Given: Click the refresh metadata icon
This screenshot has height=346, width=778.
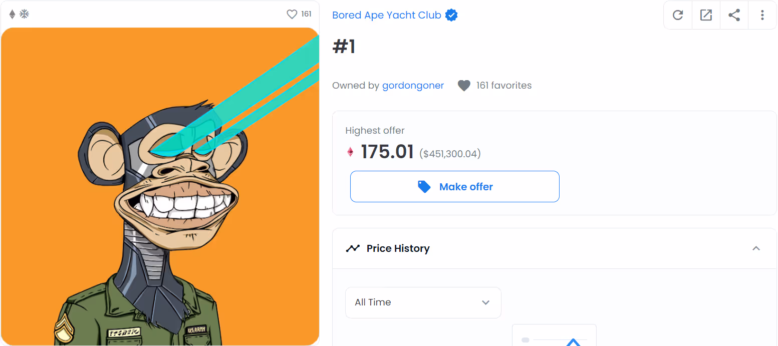Looking at the screenshot, I should (678, 15).
